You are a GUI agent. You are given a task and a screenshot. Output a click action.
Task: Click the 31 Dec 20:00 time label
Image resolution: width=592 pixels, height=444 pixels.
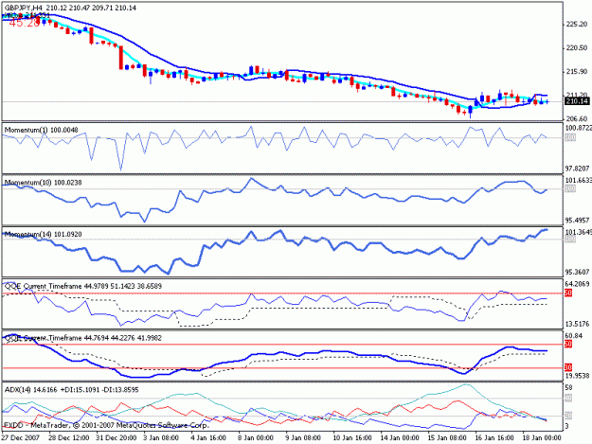click(x=116, y=438)
